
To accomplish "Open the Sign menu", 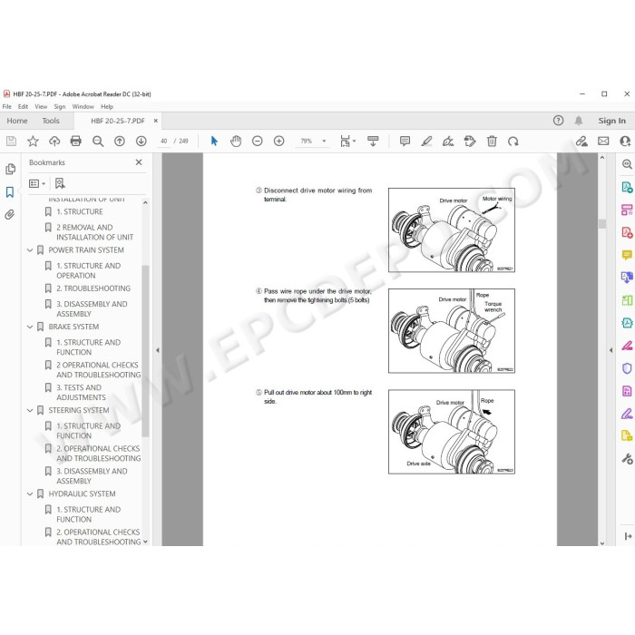I will (x=60, y=107).
